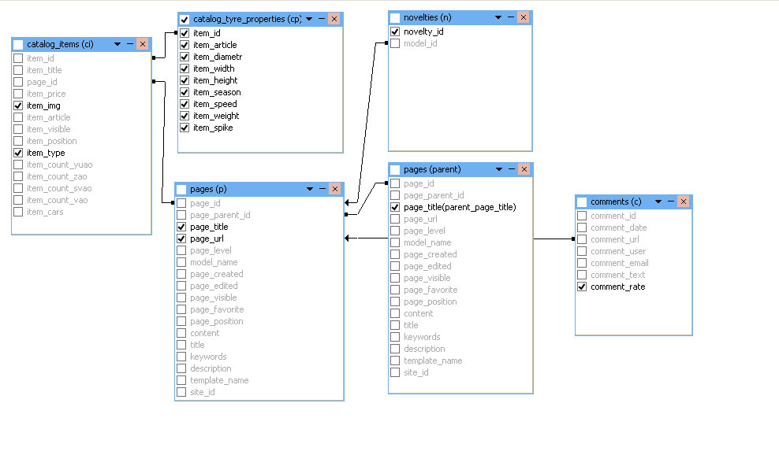Minimize the catalog_items (ci) table box

point(130,44)
